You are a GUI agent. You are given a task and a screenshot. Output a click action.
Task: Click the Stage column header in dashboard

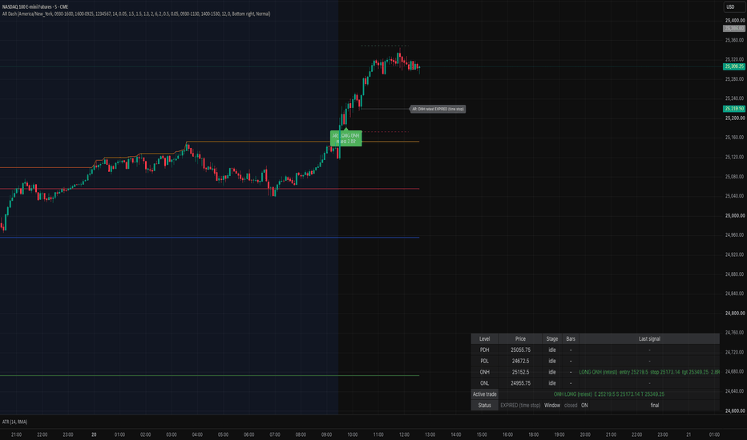pos(552,338)
